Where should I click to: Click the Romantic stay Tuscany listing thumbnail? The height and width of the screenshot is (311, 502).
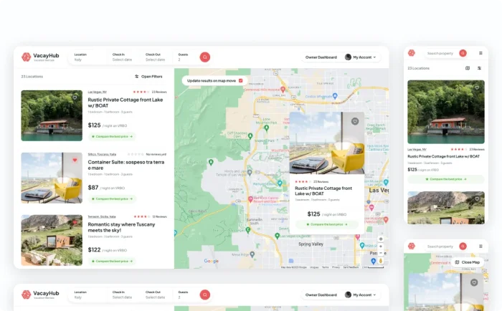tap(52, 236)
